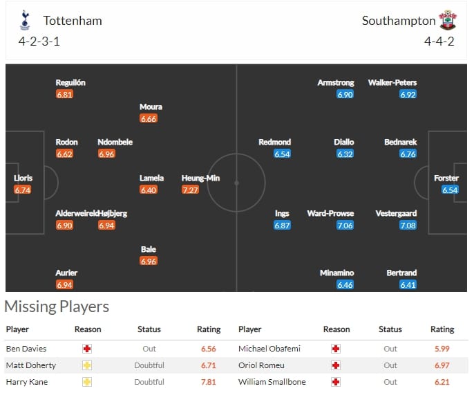Screen dimensions: 474x393
Task: Click Harry Kane yellow doubtful cross icon
Action: (x=87, y=382)
